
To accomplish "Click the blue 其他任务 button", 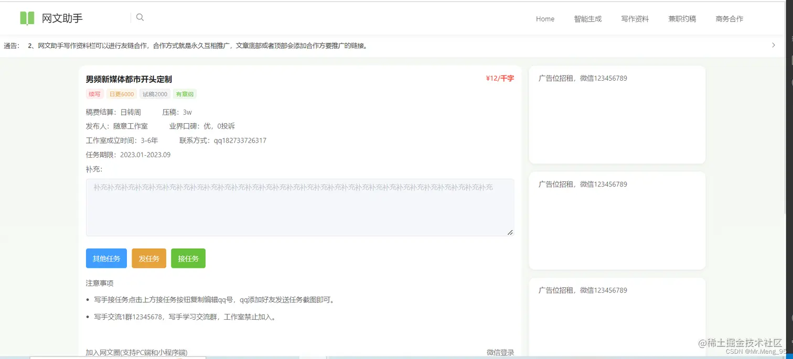I will pyautogui.click(x=106, y=258).
